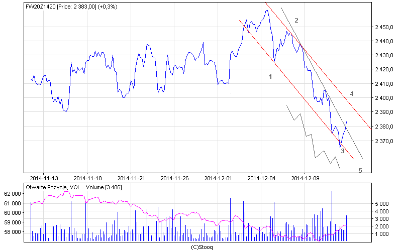402x251 pixels.
Task: Click the 2 000 volume axis label
Action: pyautogui.click(x=382, y=227)
